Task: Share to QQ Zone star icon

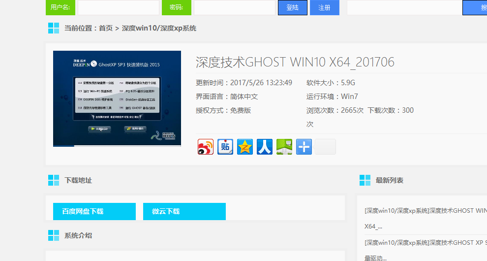Action: pos(245,147)
